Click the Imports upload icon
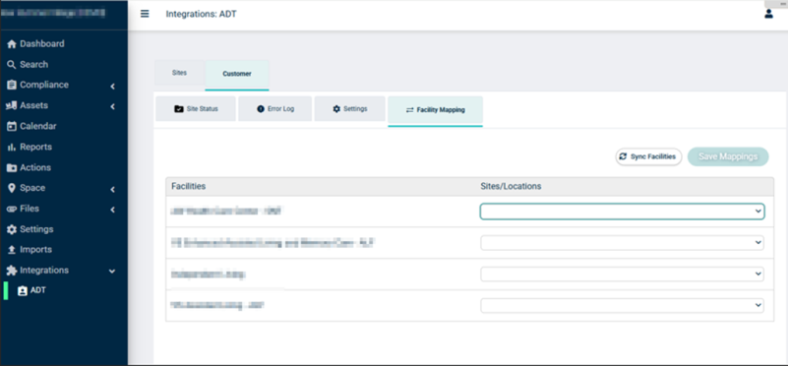Image resolution: width=788 pixels, height=366 pixels. click(x=12, y=250)
